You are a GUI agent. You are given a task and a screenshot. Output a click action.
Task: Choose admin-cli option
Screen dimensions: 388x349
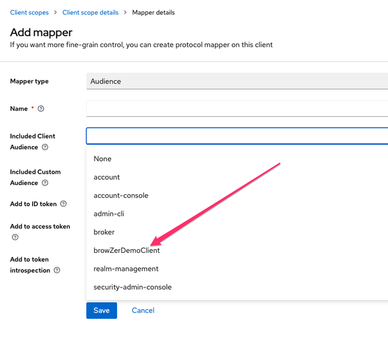[x=237, y=214]
